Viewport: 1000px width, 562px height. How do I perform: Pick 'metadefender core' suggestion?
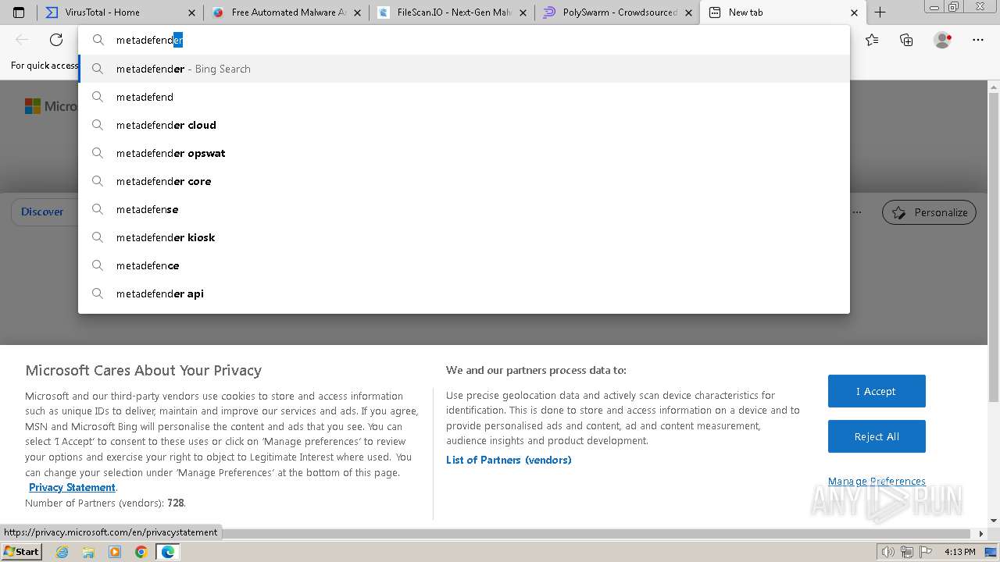pos(464,181)
